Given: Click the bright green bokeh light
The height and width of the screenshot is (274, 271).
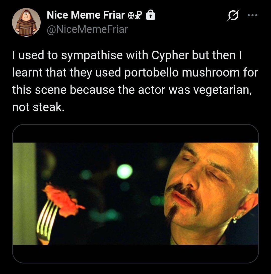Looking at the screenshot, I should [x=124, y=171].
